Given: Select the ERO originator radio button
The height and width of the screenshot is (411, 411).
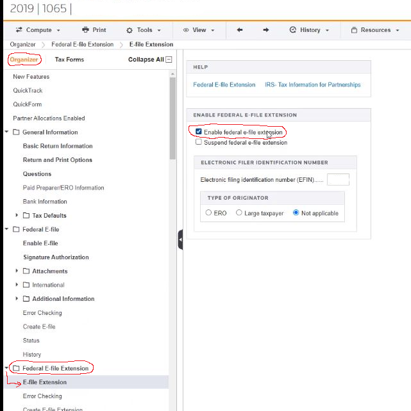Looking at the screenshot, I should coord(208,213).
